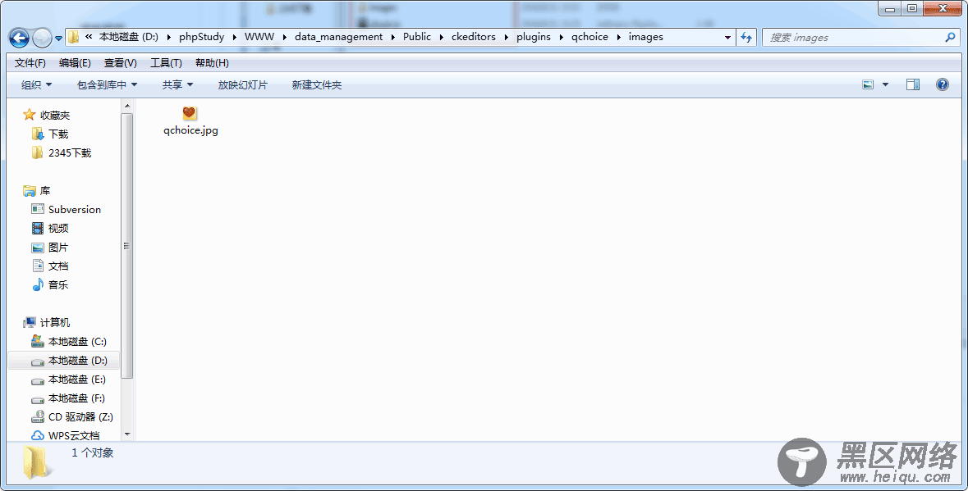Toggle the preview pane icon
The image size is (968, 491).
tap(912, 84)
